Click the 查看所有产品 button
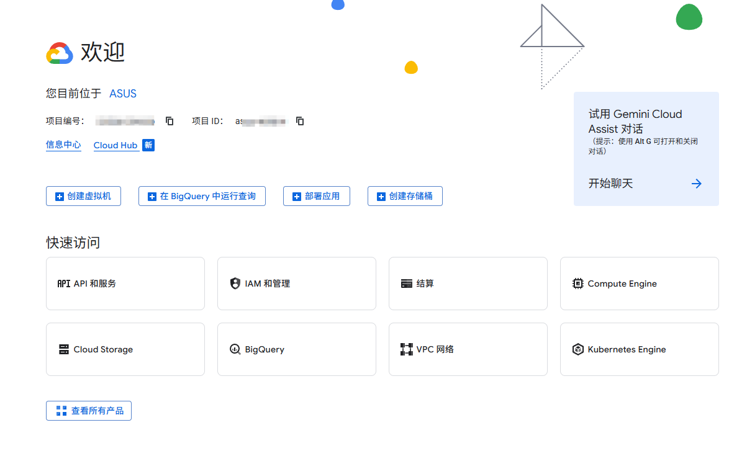Viewport: 729px width, 474px height. 89,411
